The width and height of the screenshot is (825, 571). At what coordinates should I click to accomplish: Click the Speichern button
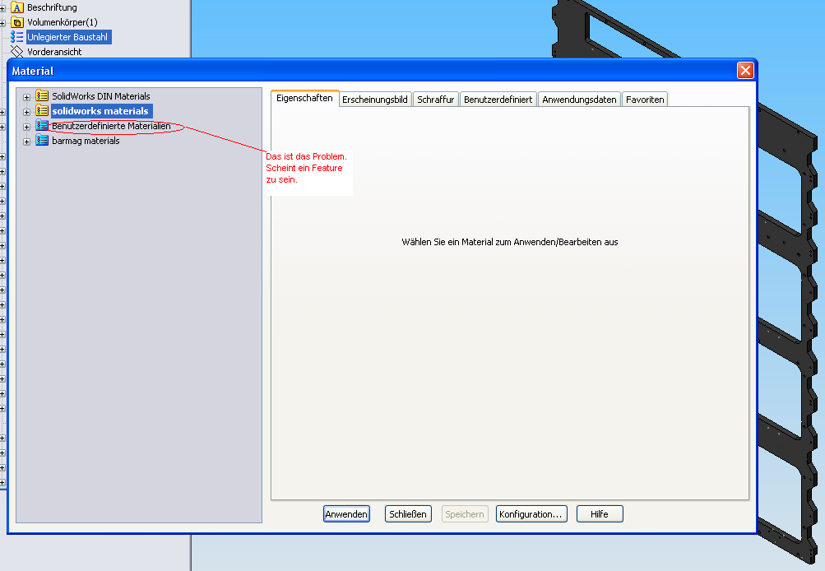465,514
